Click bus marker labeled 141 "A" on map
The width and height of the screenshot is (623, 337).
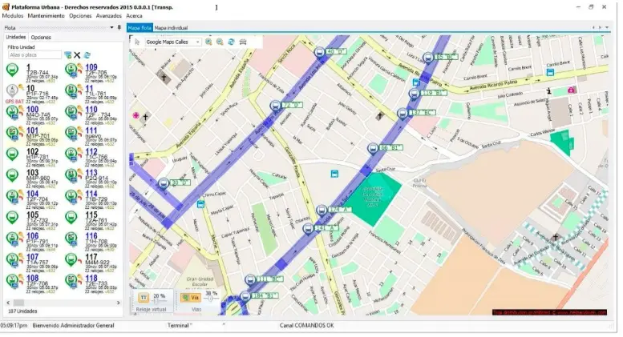308,228
